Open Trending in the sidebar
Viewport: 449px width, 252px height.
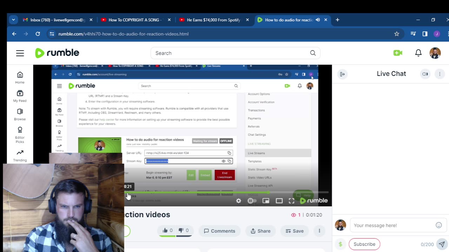coord(20,156)
